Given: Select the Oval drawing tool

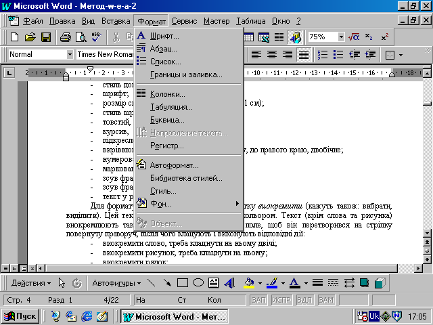Looking at the screenshot, I should (x=198, y=283).
